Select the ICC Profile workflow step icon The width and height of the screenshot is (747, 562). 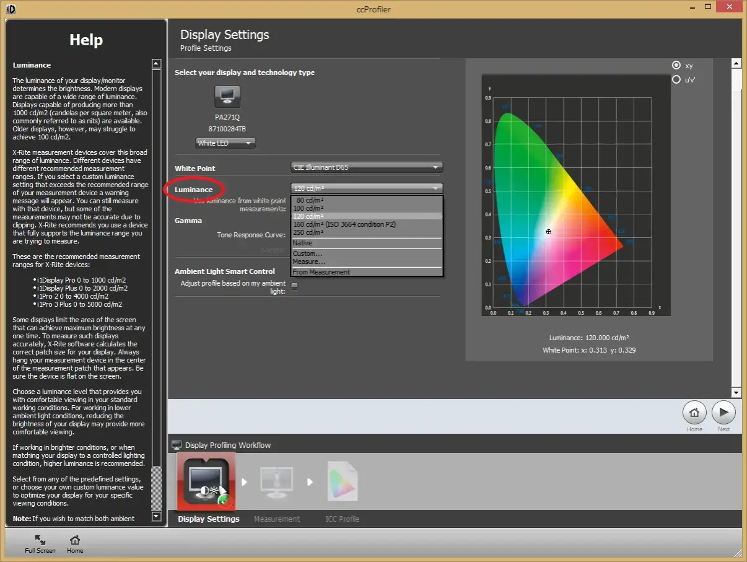click(342, 481)
